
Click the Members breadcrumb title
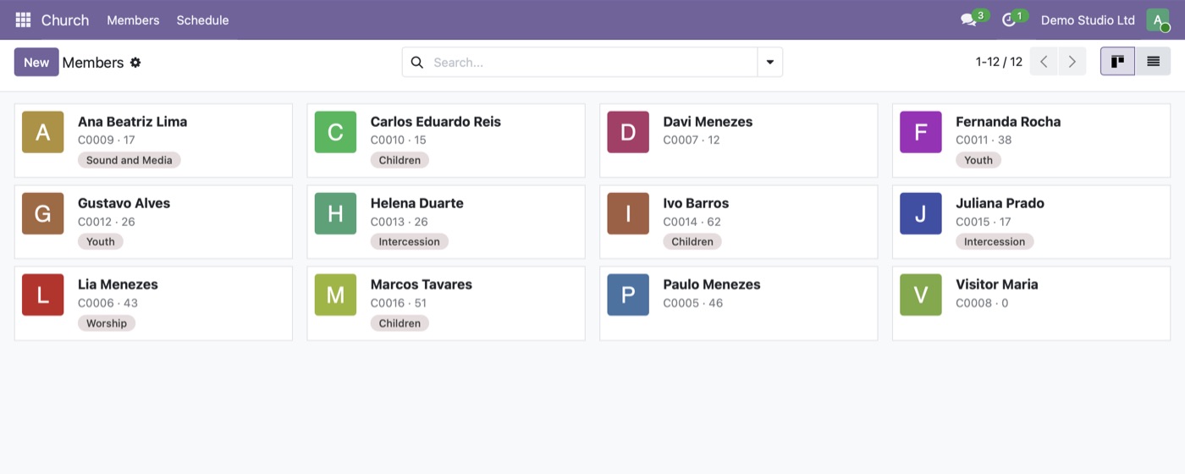click(93, 63)
